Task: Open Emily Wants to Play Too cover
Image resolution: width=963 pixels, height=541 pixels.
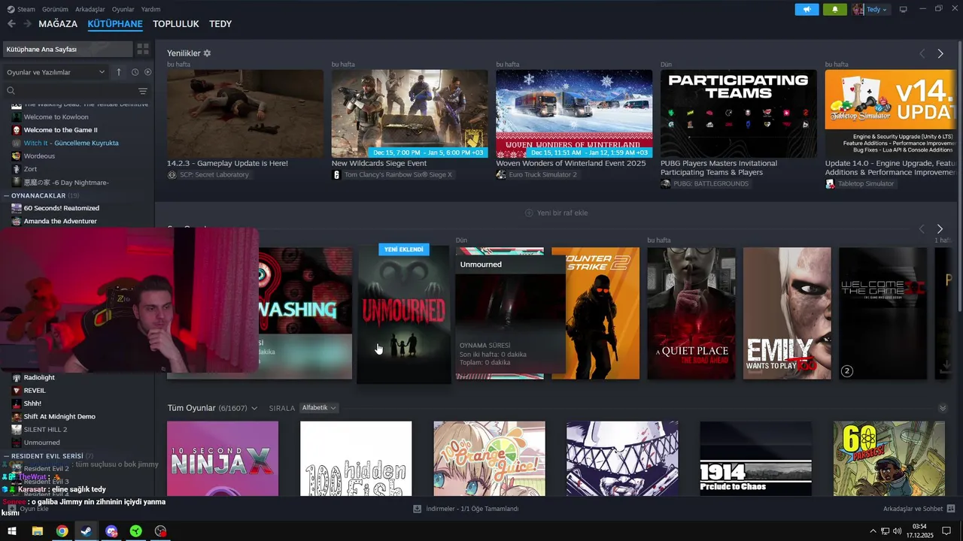Action: coord(787,313)
